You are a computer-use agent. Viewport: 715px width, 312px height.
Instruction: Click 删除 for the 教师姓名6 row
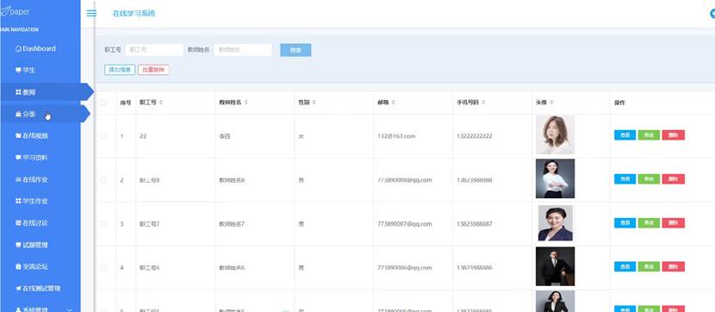[674, 266]
